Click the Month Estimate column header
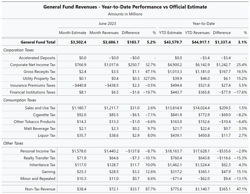Viewport: 250px width, 194px height. pos(72,33)
